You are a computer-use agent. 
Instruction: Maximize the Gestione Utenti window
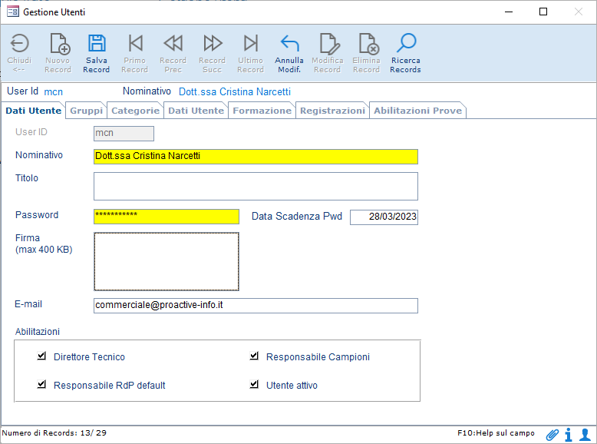pos(543,12)
